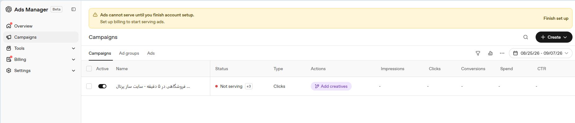Viewport: 575px width, 123px height.
Task: Click the Ads Manager title text
Action: tap(31, 10)
